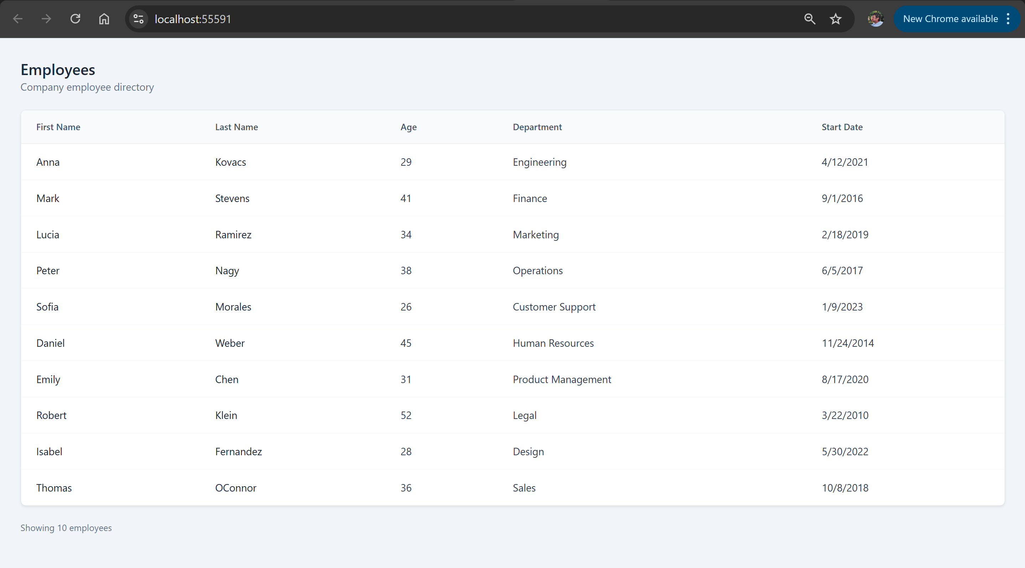Click the Start Date column header
1025x568 pixels.
tap(842, 127)
